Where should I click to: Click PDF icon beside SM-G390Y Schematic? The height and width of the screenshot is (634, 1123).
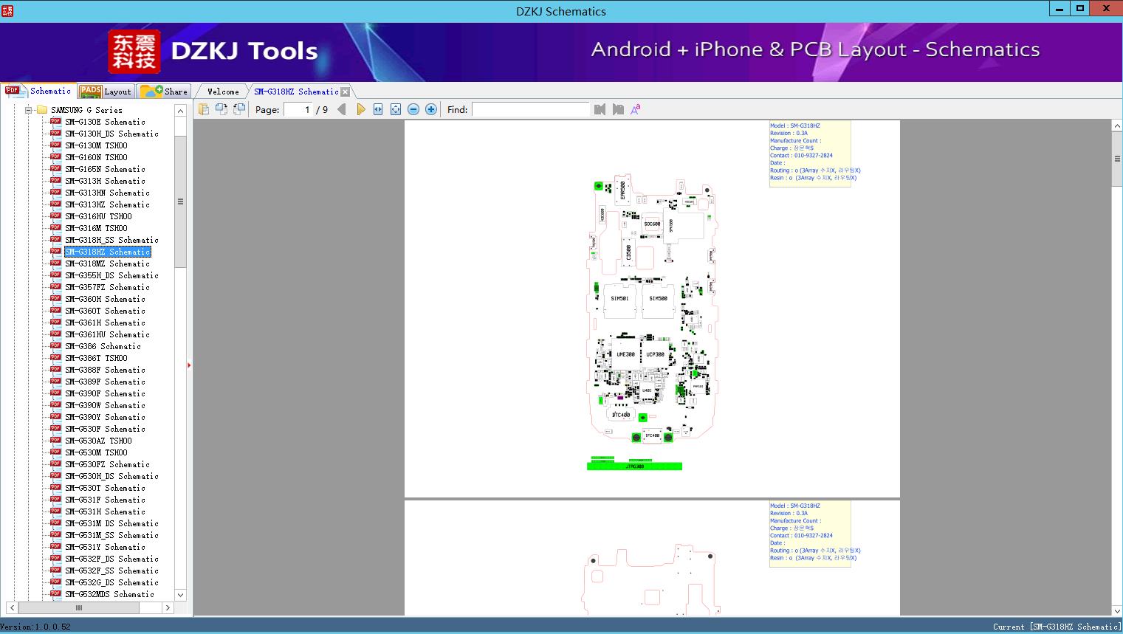55,416
